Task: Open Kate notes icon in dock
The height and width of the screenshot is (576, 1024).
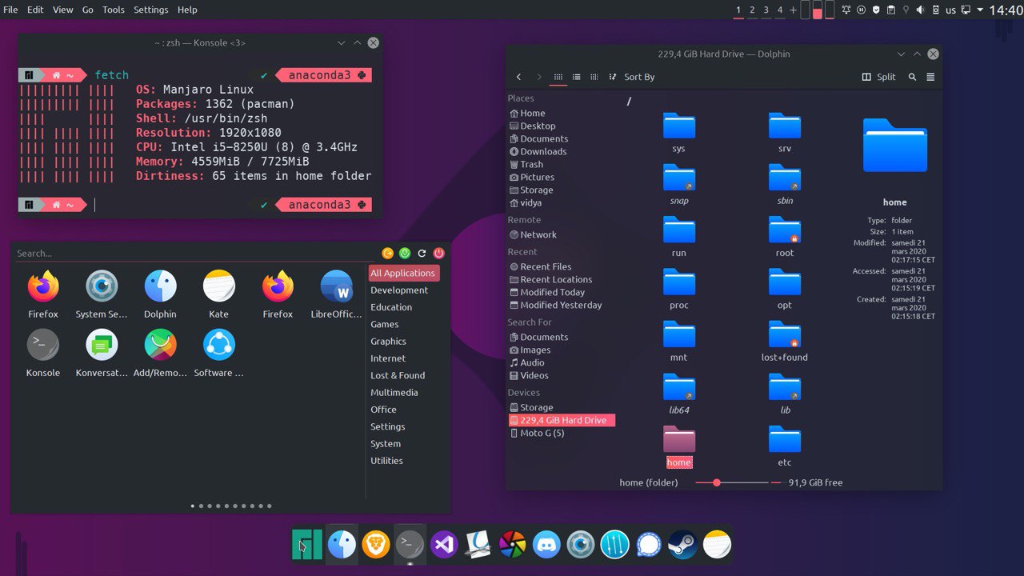Action: [718, 545]
